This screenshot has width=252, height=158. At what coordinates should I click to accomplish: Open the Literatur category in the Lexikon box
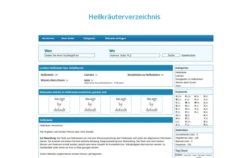[89, 75]
